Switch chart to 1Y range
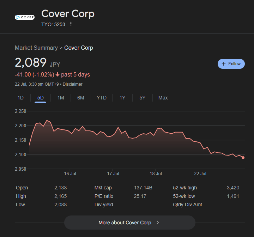 pyautogui.click(x=122, y=98)
